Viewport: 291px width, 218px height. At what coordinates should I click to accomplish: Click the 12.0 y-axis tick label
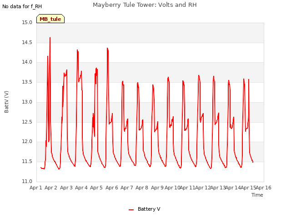(x=27, y=142)
